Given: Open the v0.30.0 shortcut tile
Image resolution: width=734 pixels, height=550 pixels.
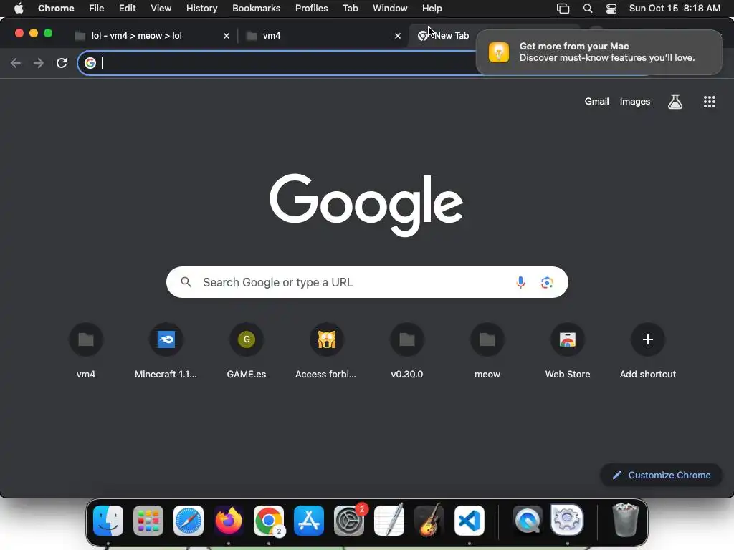Looking at the screenshot, I should point(407,351).
